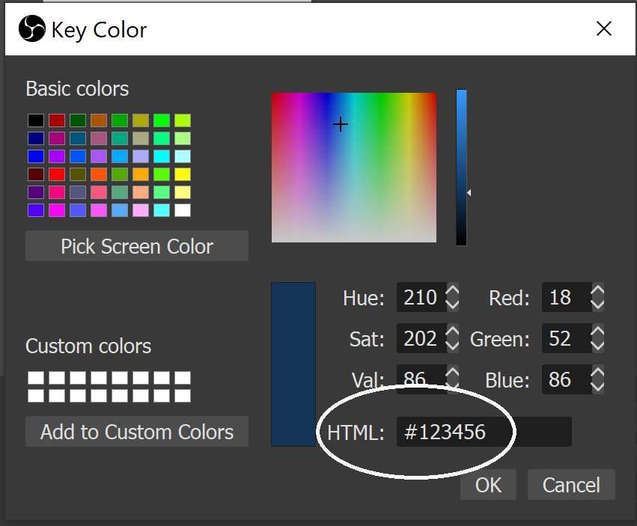Confirm the color with OK
The image size is (637, 526).
(x=488, y=485)
